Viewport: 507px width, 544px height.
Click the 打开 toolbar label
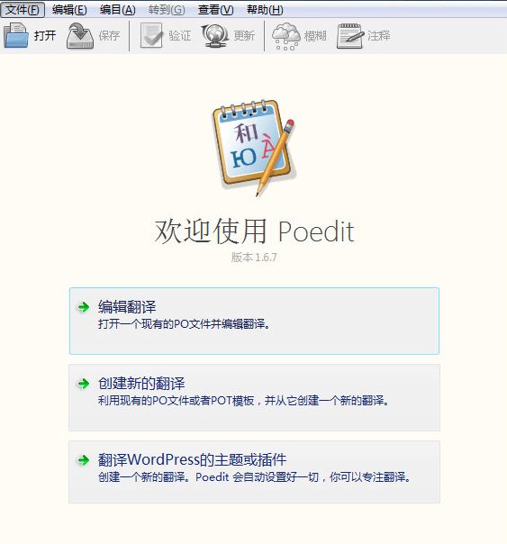(45, 35)
